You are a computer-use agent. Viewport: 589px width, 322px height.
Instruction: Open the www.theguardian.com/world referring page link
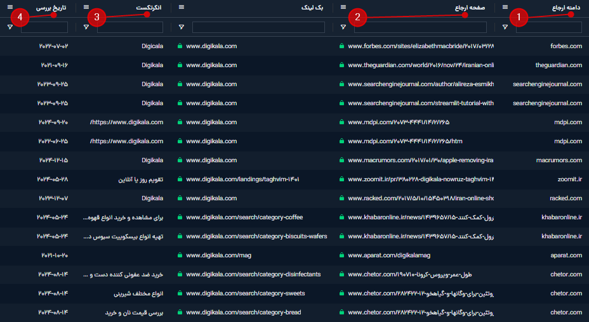421,65
